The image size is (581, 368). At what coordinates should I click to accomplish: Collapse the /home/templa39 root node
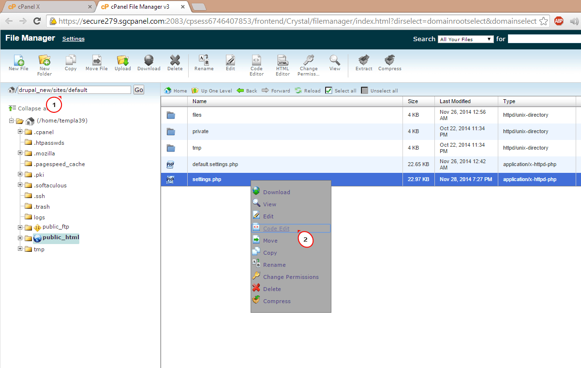(11, 121)
